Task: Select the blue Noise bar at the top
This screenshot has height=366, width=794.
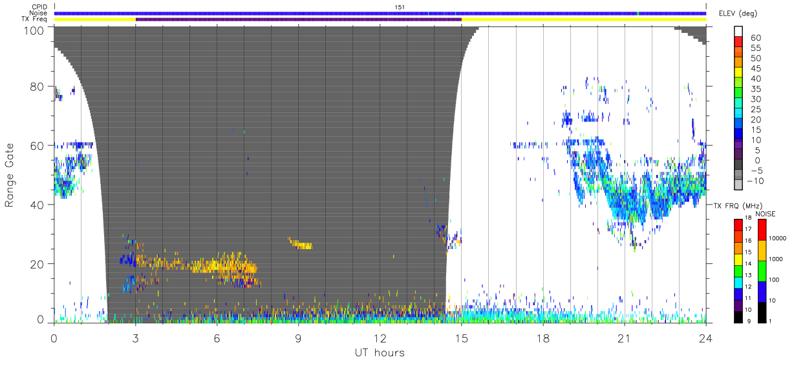Action: pos(380,13)
